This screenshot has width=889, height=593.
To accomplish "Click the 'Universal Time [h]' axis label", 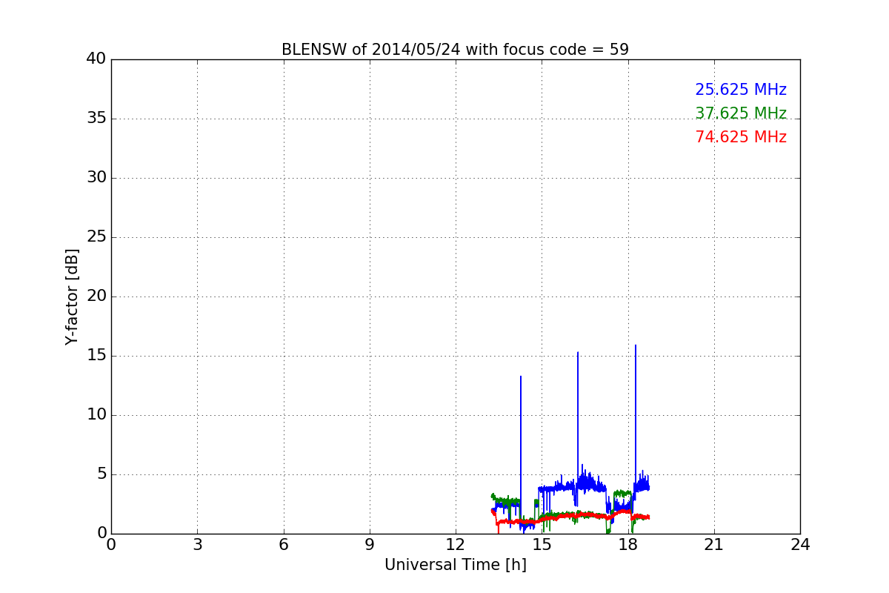I will point(456,565).
